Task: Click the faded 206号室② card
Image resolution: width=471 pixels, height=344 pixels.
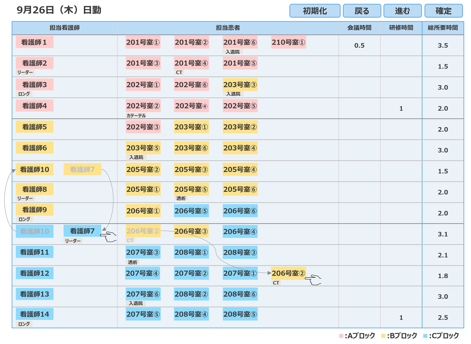Action: coord(143,231)
